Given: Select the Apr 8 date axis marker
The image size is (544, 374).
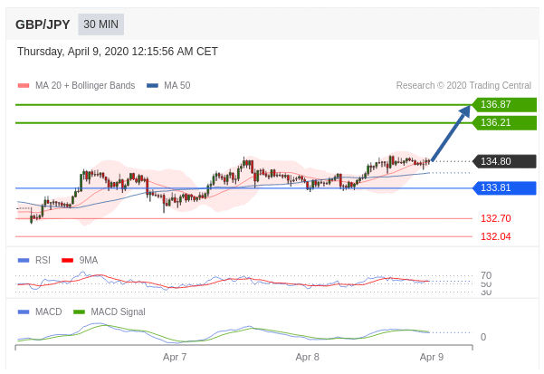Looking at the screenshot, I should pos(307,357).
